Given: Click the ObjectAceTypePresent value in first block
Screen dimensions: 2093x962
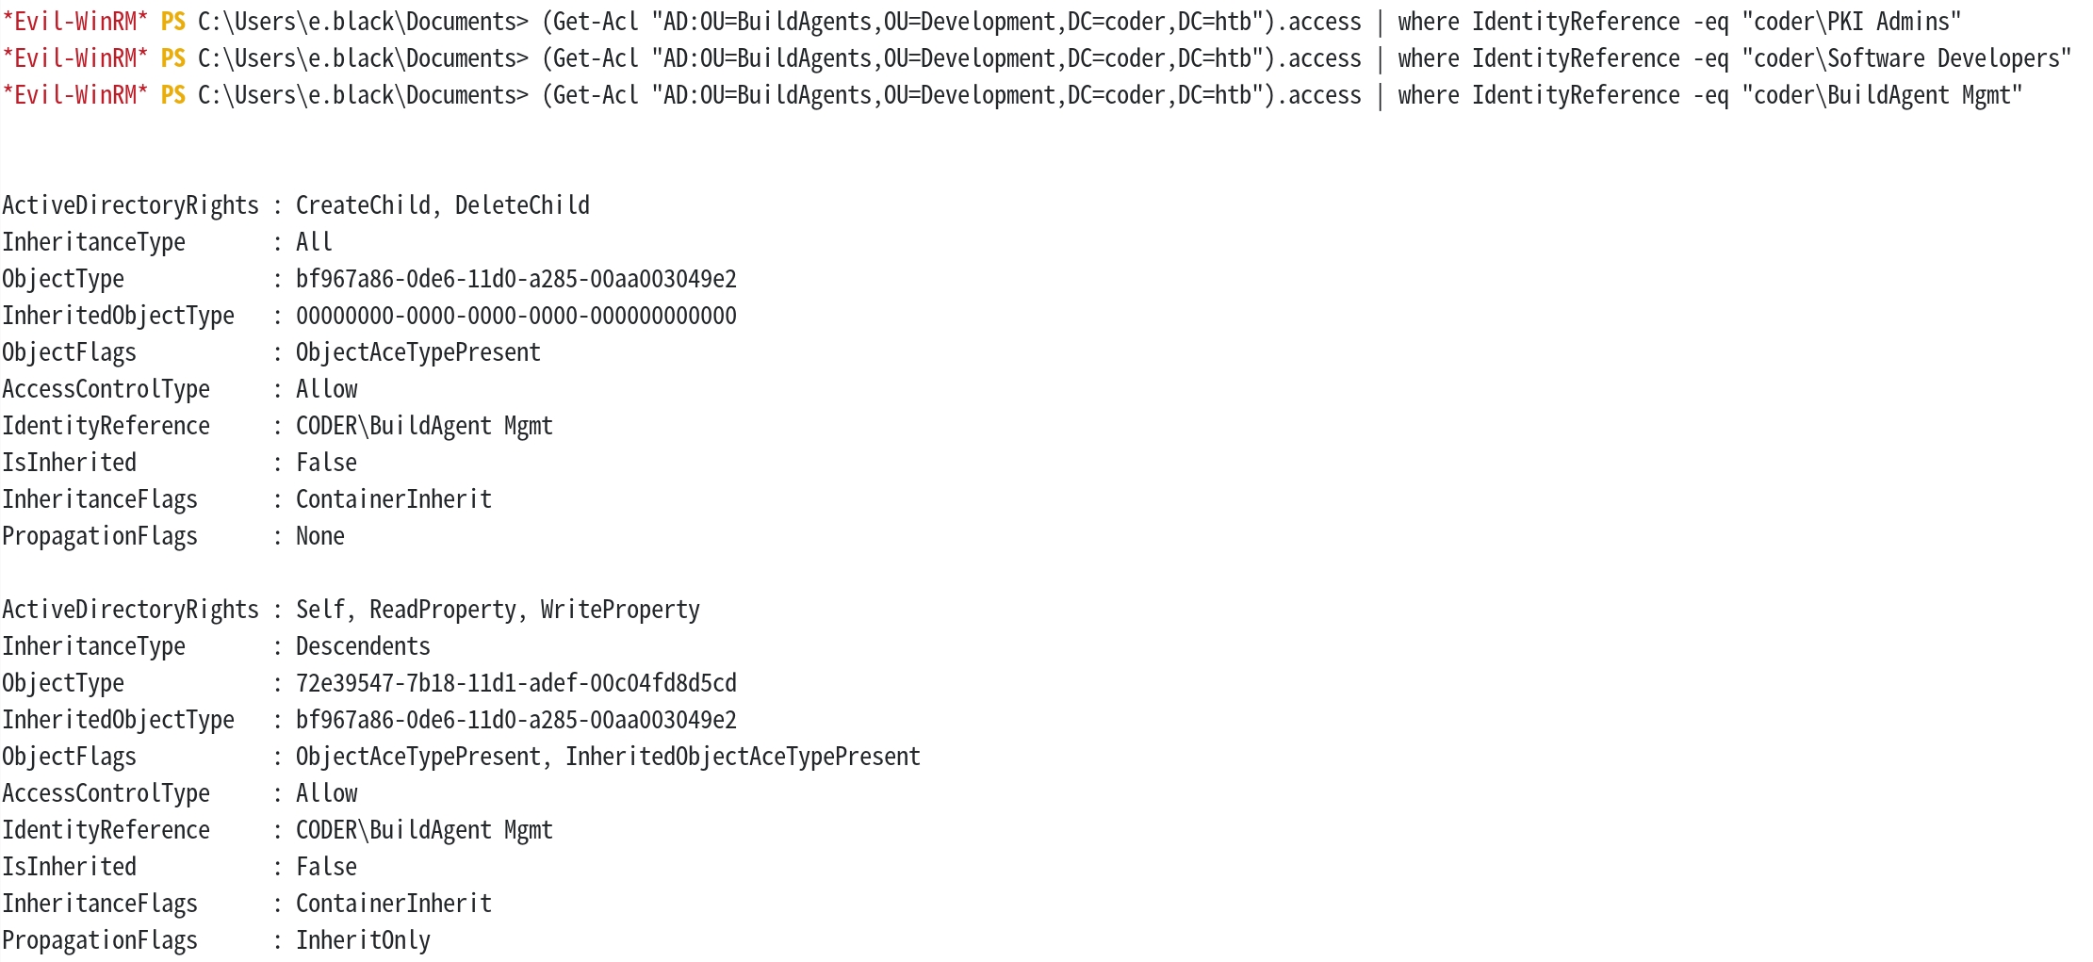Looking at the screenshot, I should (x=418, y=352).
